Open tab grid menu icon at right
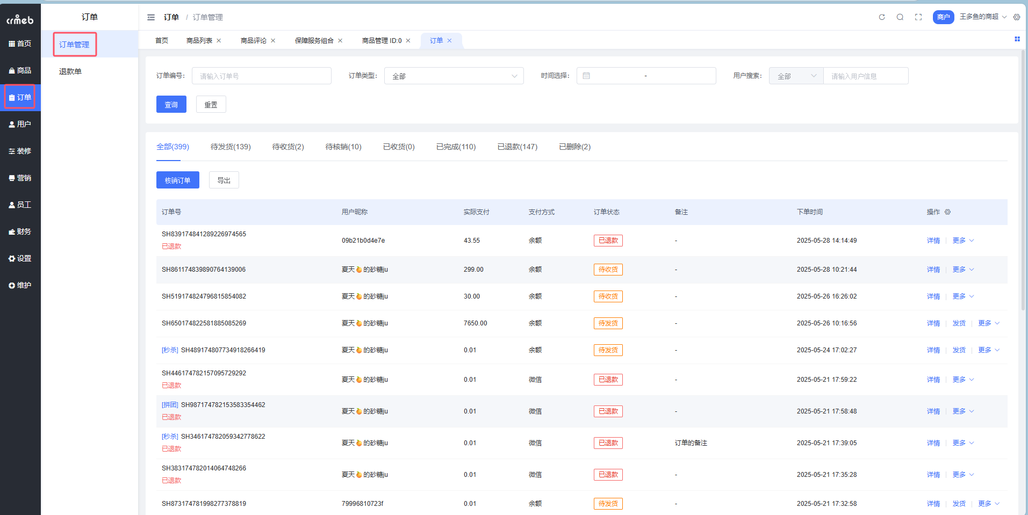This screenshot has height=515, width=1028. pyautogui.click(x=1017, y=39)
